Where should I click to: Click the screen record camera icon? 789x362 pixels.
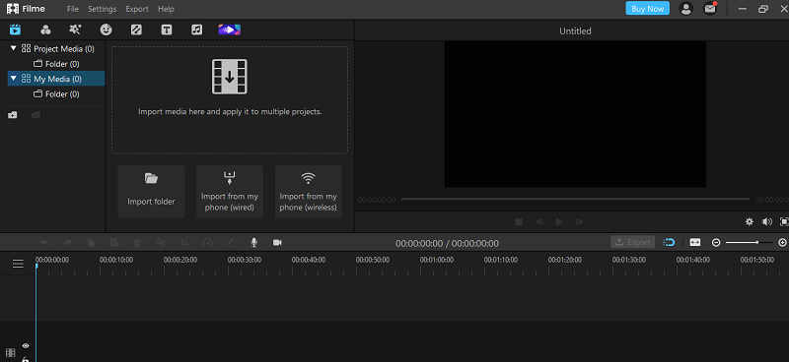tap(277, 243)
